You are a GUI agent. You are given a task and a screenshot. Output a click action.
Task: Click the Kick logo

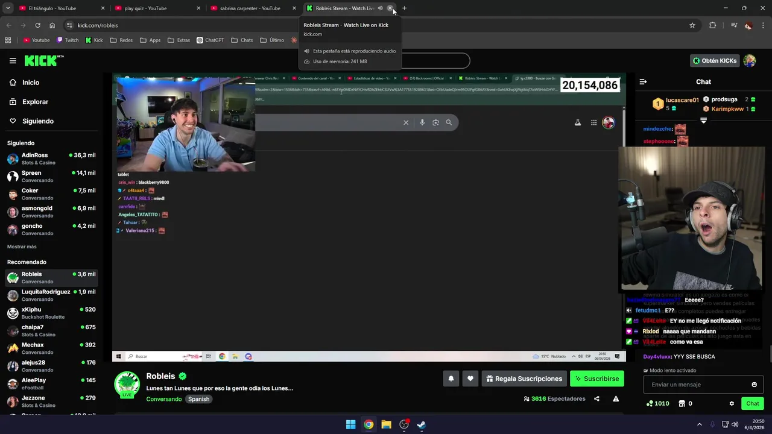coord(44,60)
